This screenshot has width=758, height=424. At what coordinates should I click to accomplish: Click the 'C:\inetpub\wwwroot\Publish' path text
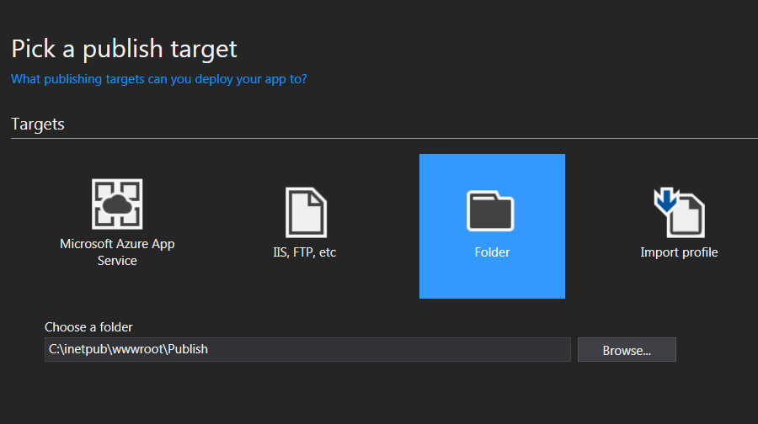pos(128,349)
